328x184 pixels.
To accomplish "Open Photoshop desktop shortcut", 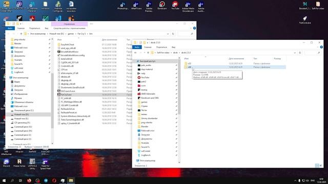I will 123,6.
